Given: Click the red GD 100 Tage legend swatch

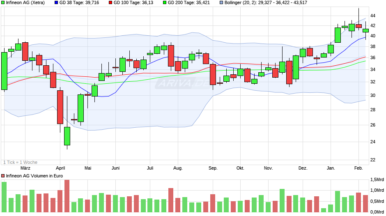Looking at the screenshot, I should [x=110, y=3].
